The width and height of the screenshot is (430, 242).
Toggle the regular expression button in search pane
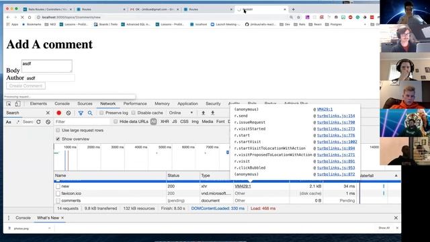18,122
